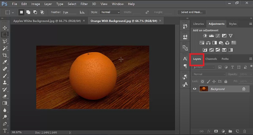Click the Brightness/Contrast adjustment icon
The image size is (253, 135).
point(205,36)
